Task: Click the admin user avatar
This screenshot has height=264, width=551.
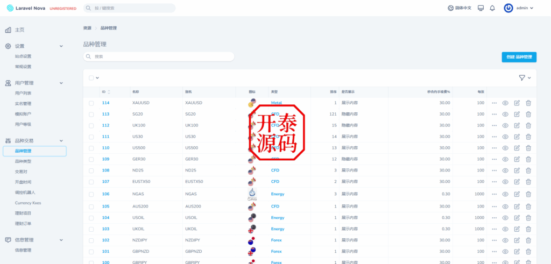Action: point(508,8)
